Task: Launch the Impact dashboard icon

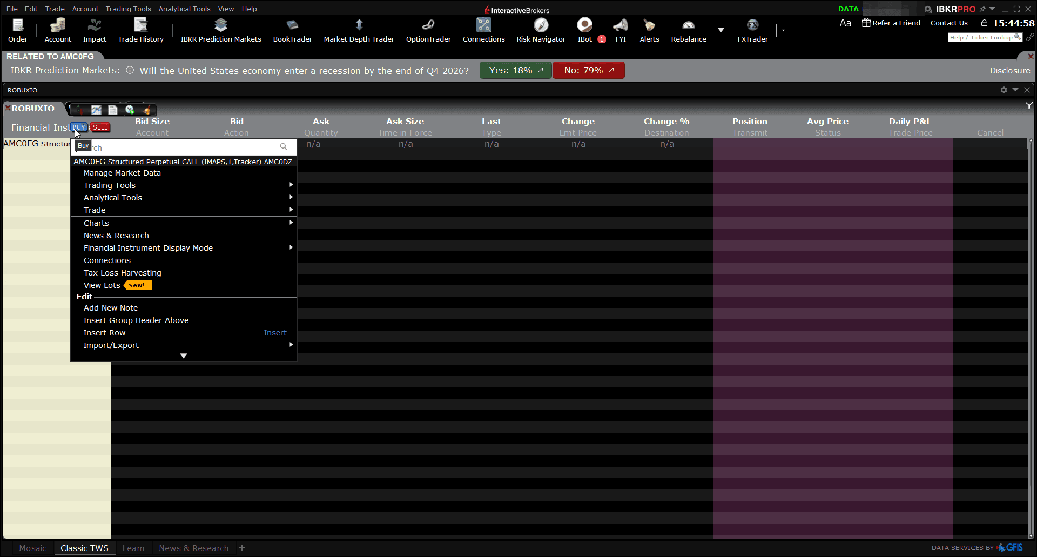Action: point(95,30)
